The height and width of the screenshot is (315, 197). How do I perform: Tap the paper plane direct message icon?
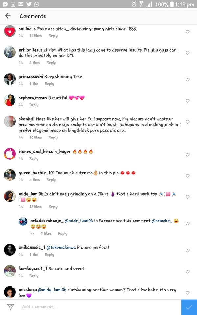tap(11, 307)
